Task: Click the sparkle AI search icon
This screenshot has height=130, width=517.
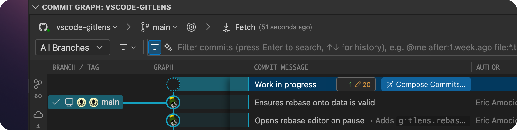Action: click(168, 47)
